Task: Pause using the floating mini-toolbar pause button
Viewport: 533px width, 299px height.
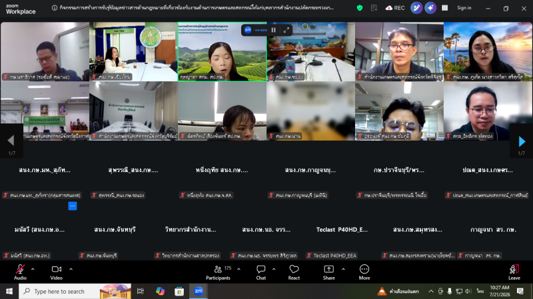Action: click(273, 30)
